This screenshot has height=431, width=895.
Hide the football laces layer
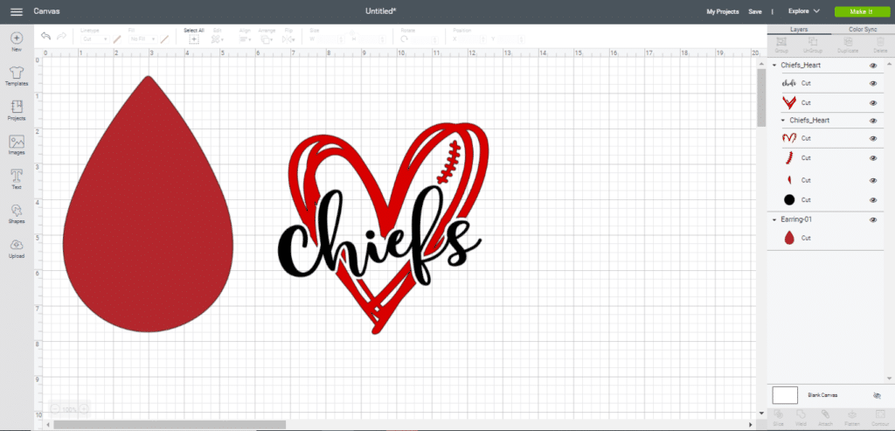click(x=873, y=158)
